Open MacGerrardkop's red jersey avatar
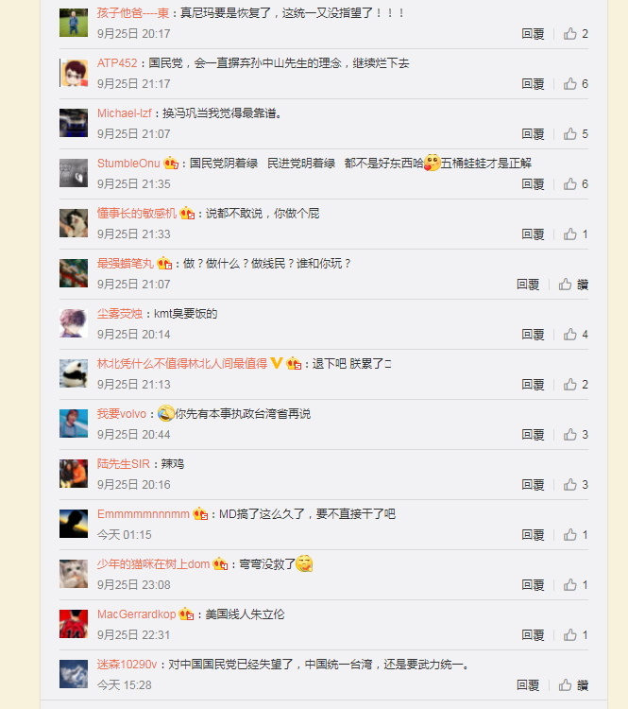Viewport: 628px width, 709px height. tap(74, 624)
